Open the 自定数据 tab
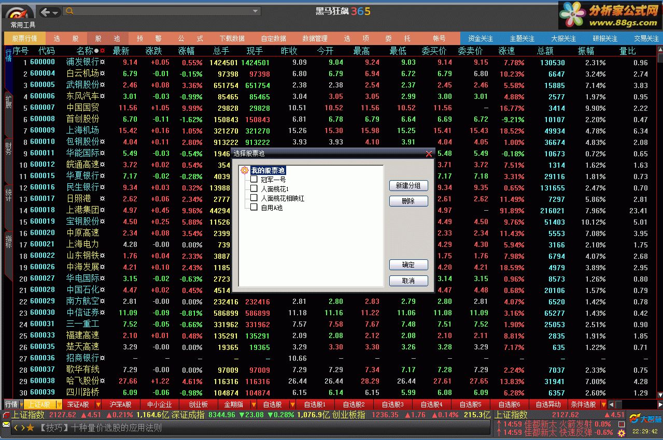 coord(274,38)
